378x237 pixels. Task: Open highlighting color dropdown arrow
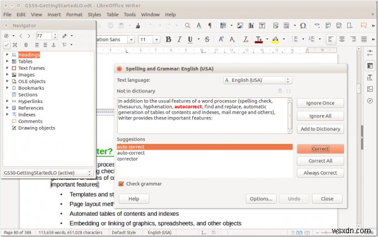pyautogui.click(x=284, y=39)
